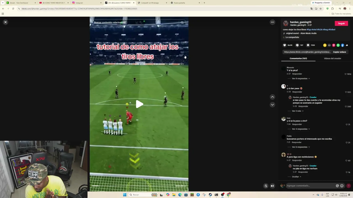Like the 'y si dan pase' comment
Image resolution: width=353 pixels, height=198 pixels.
346,92
